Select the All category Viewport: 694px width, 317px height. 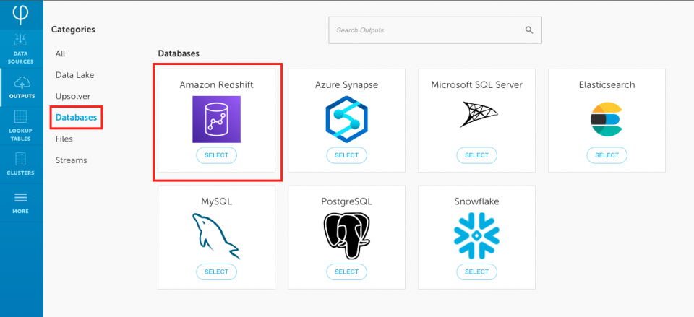[x=60, y=53]
